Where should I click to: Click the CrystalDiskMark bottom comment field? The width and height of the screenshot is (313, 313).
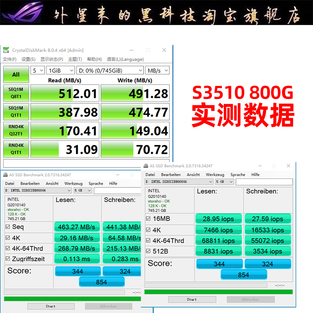86,163
